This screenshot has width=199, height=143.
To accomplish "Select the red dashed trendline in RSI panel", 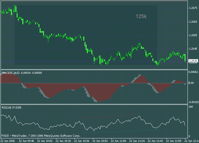I will coord(109,116).
